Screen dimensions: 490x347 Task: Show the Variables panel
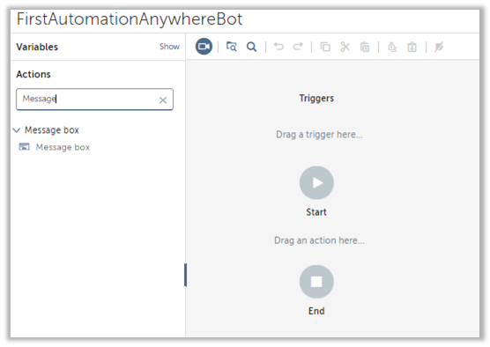169,47
